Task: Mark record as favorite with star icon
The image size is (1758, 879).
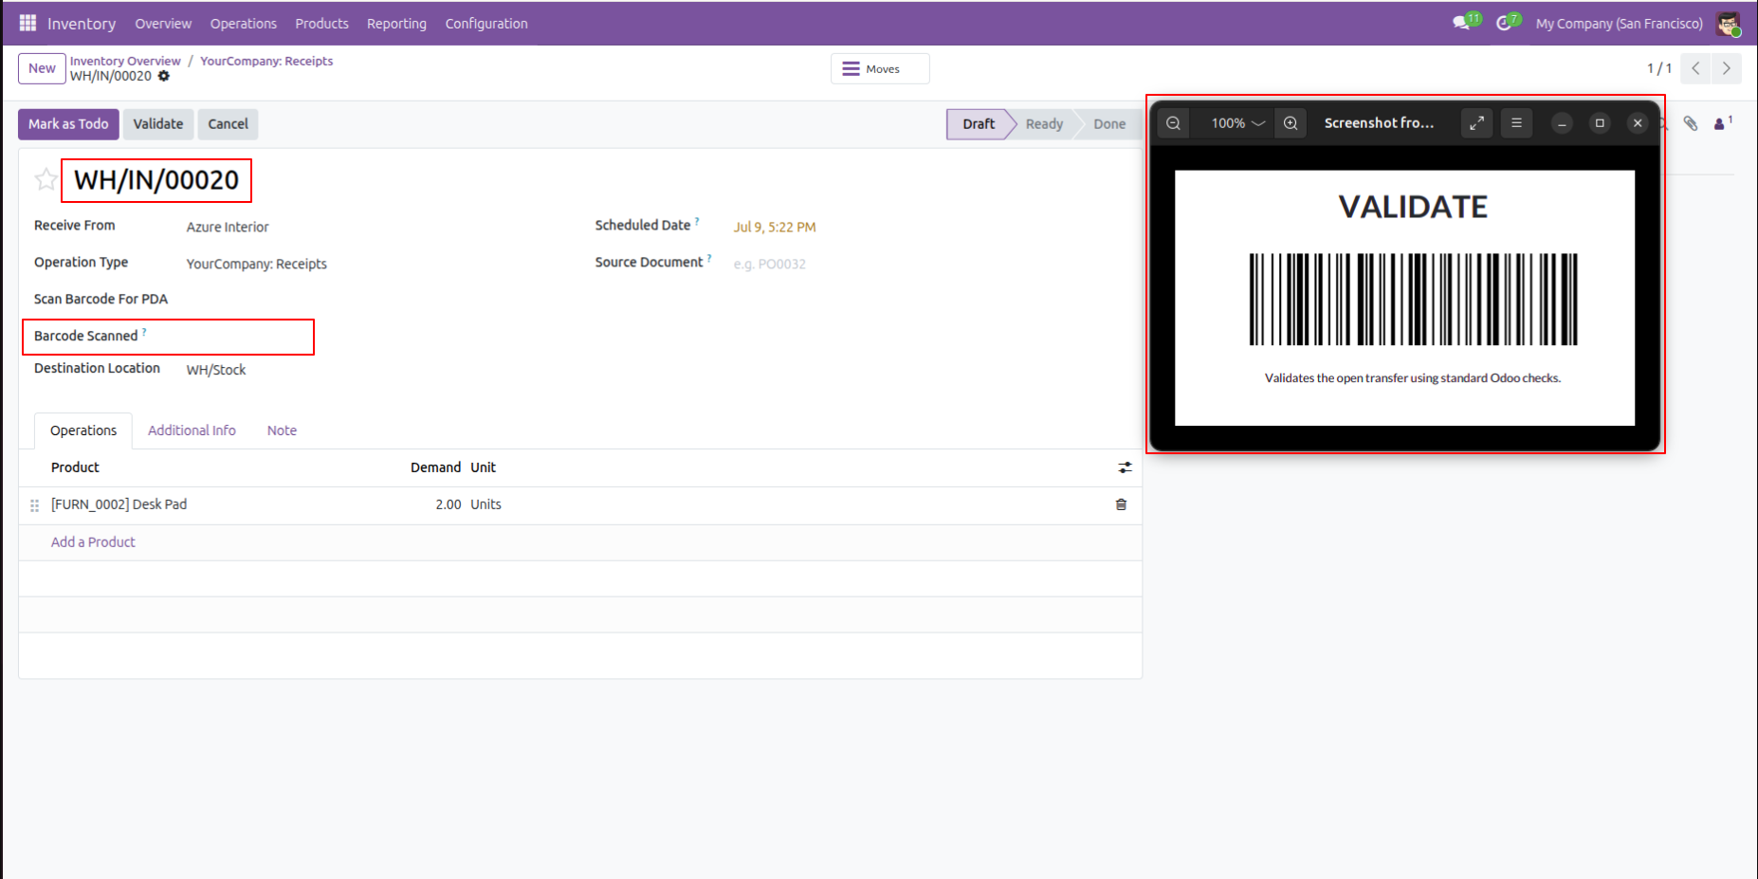Action: [45, 179]
